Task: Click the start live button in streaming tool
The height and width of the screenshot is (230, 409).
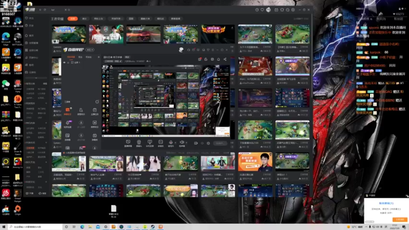Action: (220, 143)
